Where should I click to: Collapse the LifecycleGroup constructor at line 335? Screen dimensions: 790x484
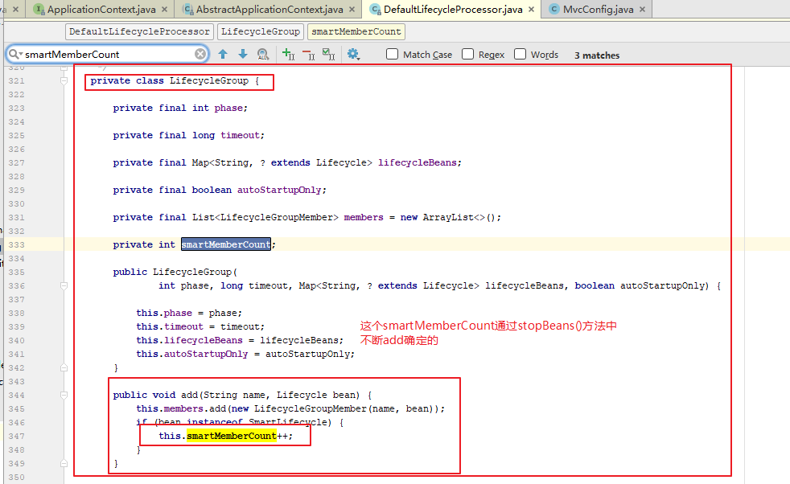(x=64, y=283)
